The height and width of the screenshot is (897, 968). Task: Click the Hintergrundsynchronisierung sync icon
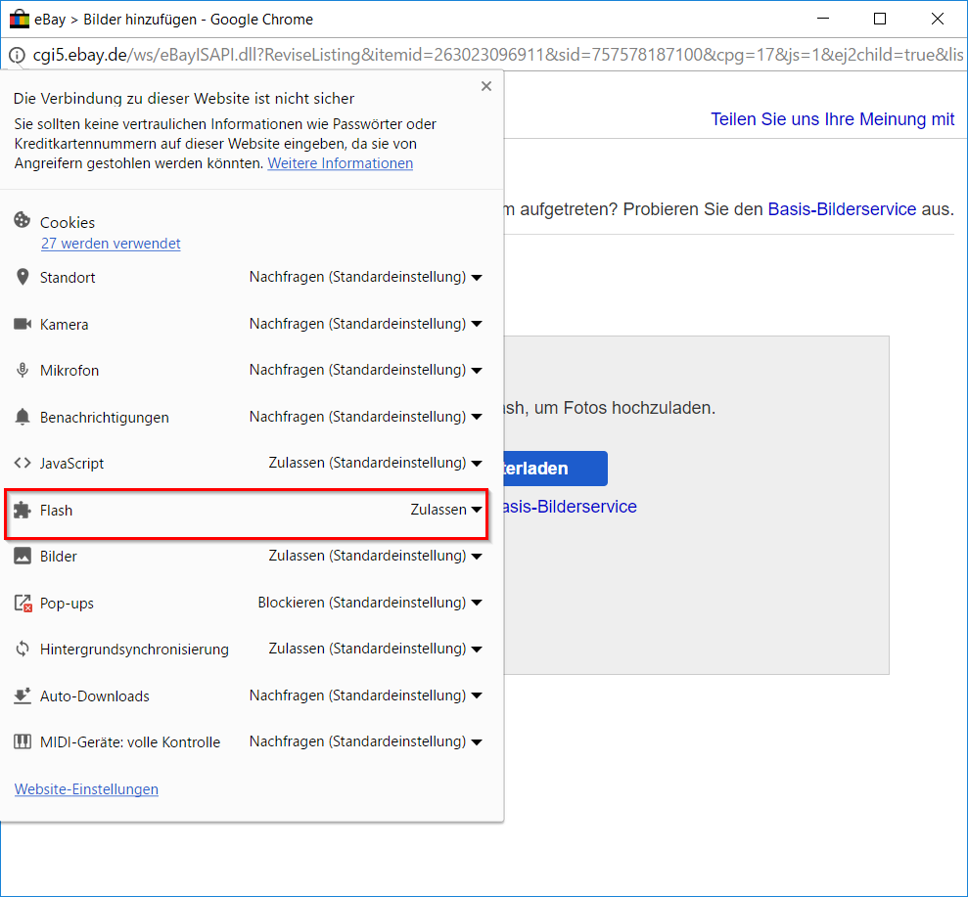click(23, 649)
